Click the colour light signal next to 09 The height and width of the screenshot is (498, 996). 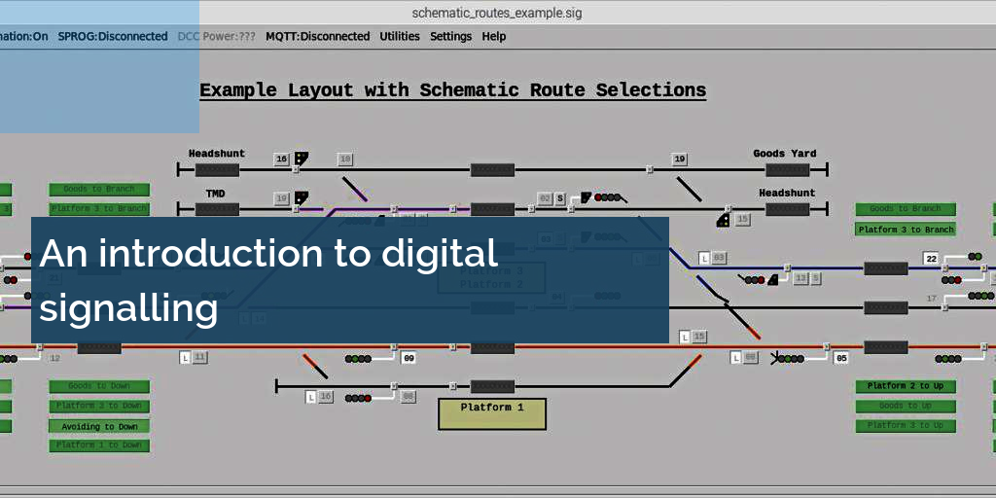click(x=358, y=359)
